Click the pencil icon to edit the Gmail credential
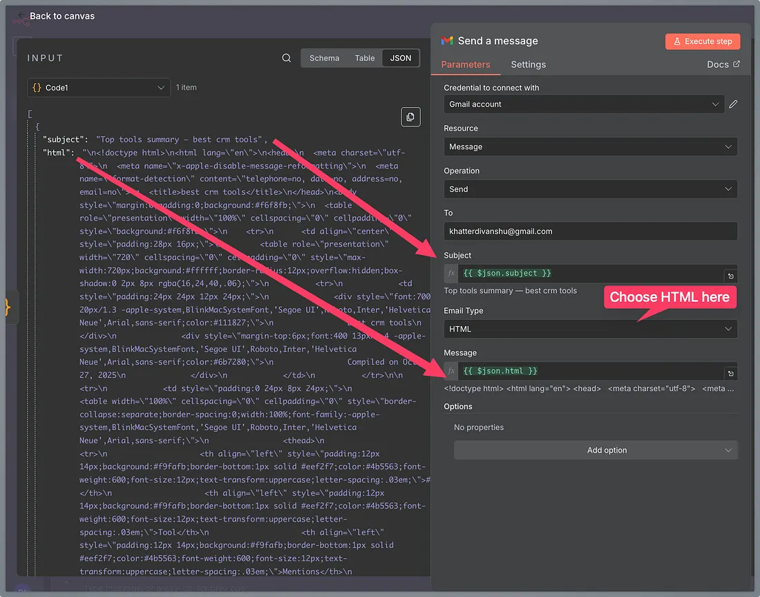This screenshot has height=597, width=760. coord(733,104)
